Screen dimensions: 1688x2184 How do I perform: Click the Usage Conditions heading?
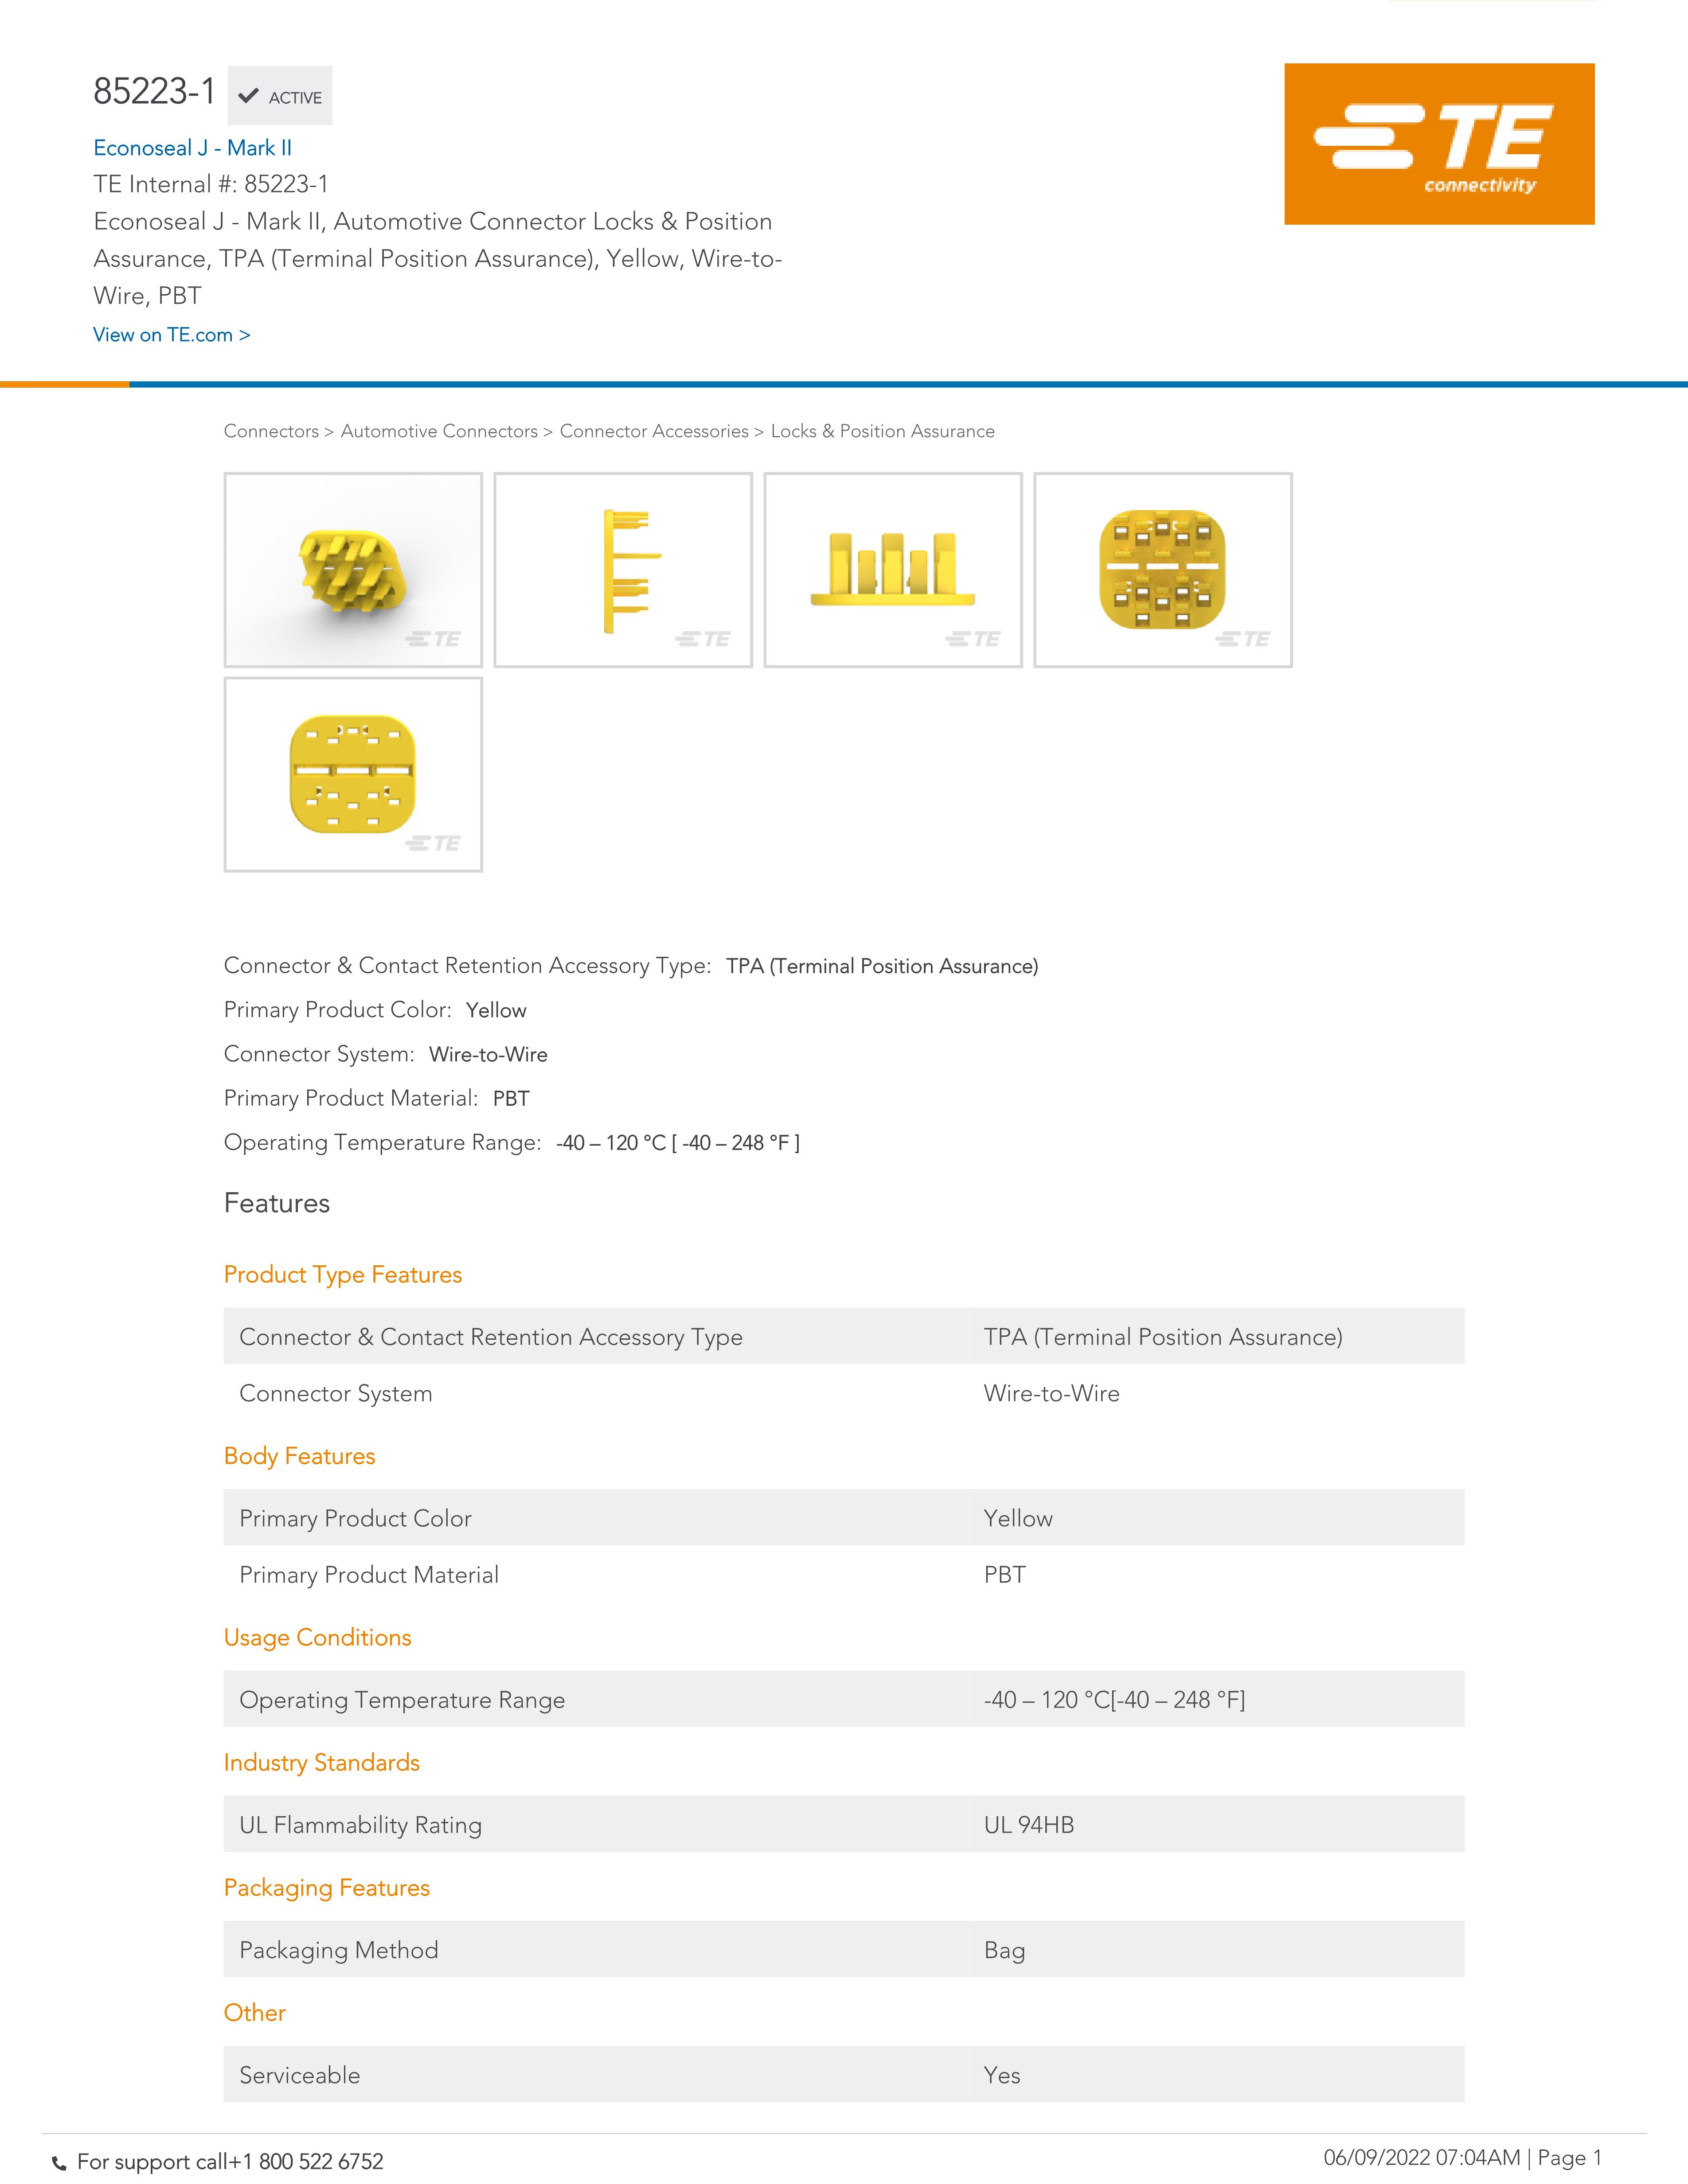pos(318,1638)
